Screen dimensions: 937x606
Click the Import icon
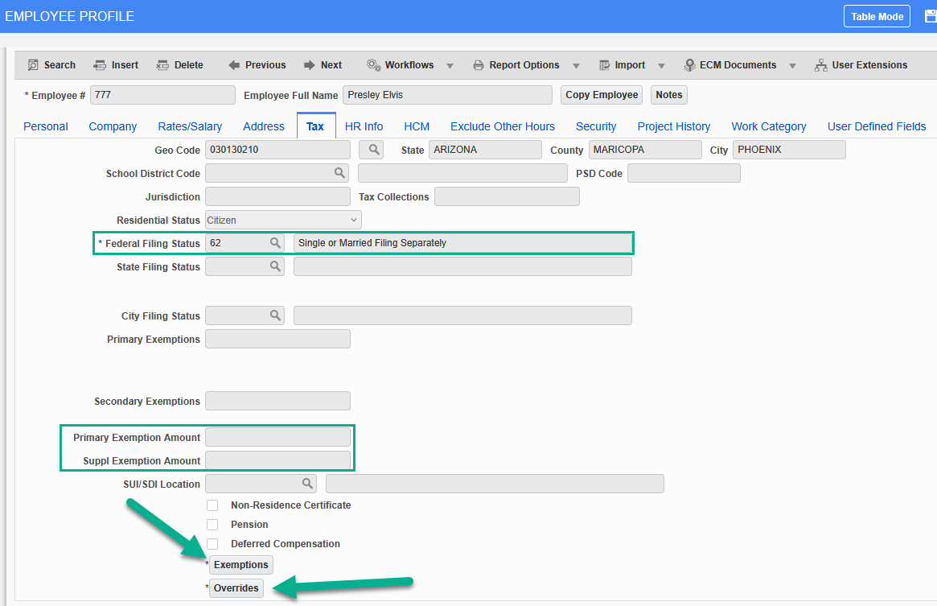coord(604,65)
